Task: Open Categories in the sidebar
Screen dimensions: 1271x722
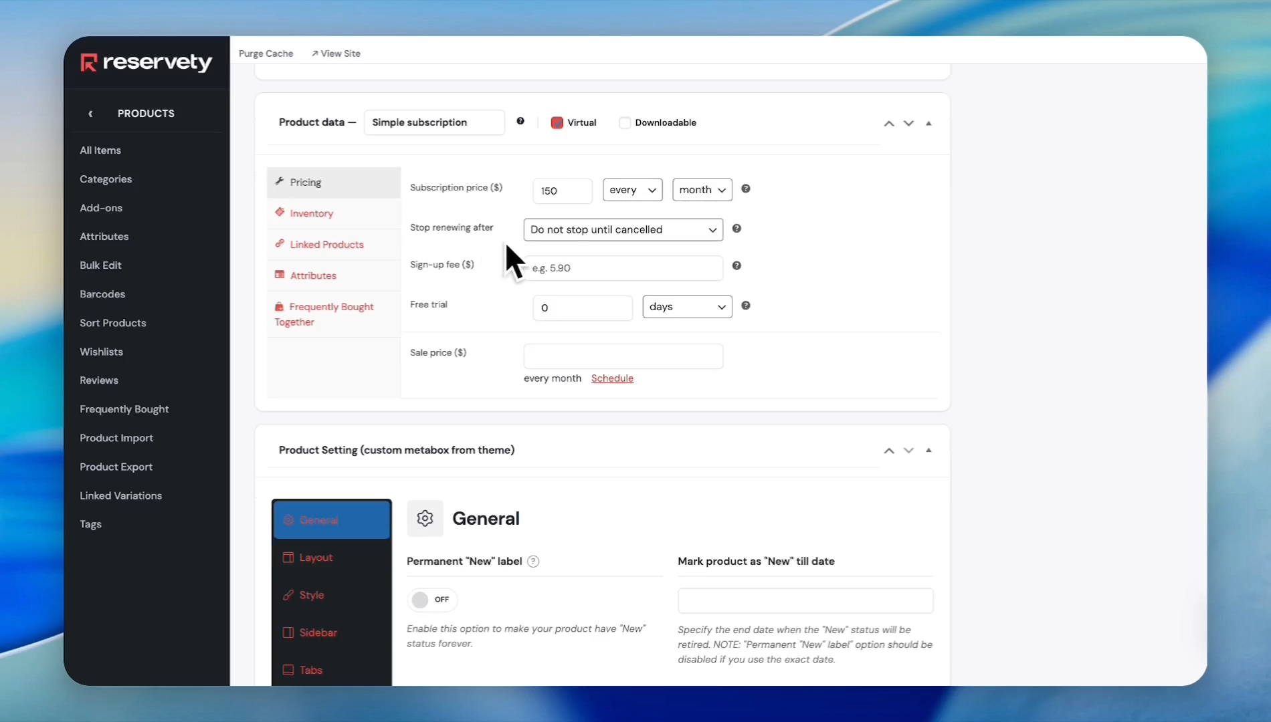Action: 106,179
